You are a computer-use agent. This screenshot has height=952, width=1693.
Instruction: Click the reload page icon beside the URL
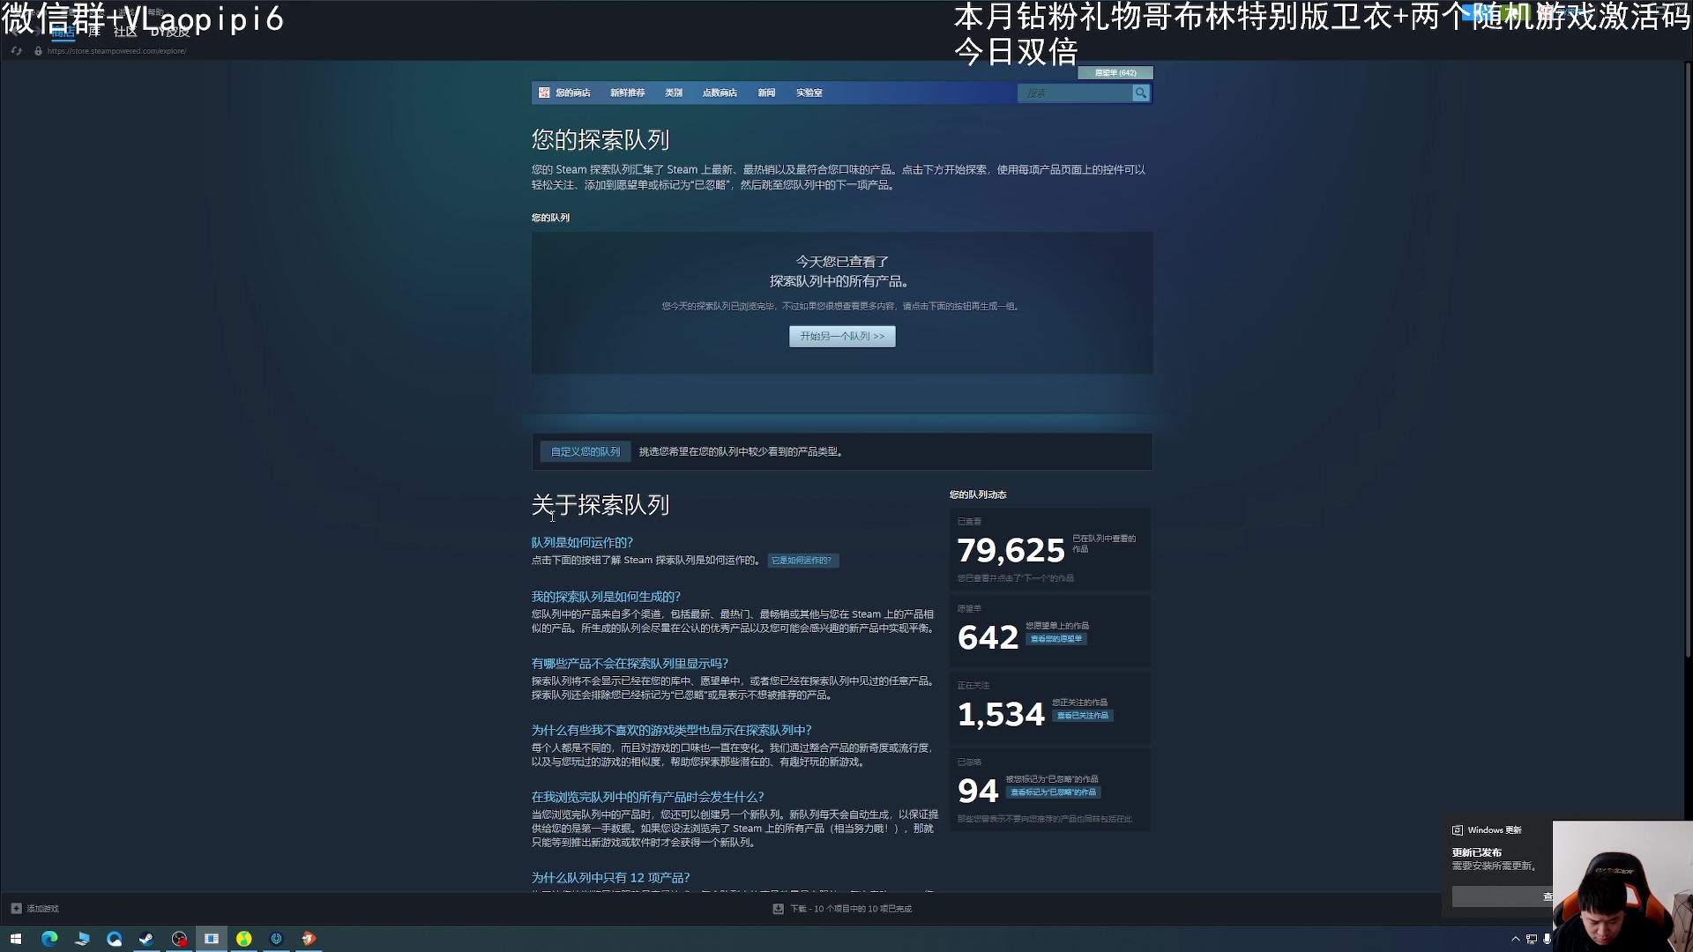pos(16,51)
